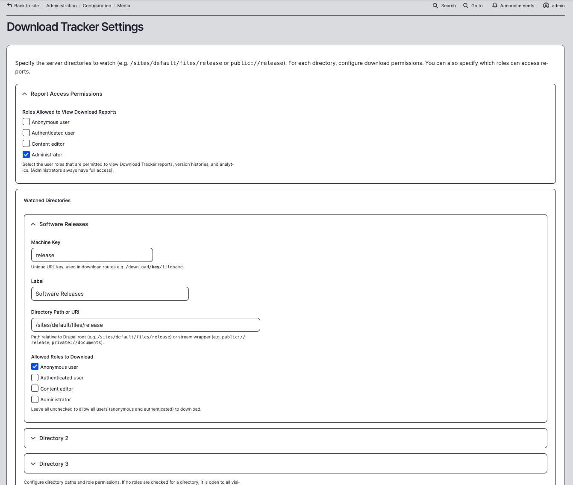The width and height of the screenshot is (573, 485).
Task: Check Authenticated user under report roles
Action: pos(26,133)
